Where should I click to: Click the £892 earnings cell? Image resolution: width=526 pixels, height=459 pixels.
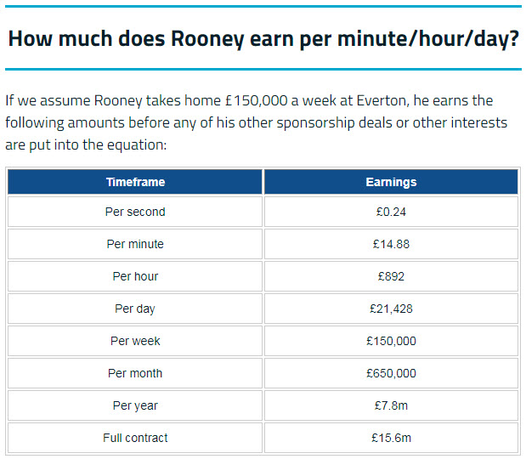click(x=391, y=276)
